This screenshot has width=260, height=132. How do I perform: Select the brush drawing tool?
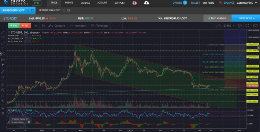tap(3, 43)
